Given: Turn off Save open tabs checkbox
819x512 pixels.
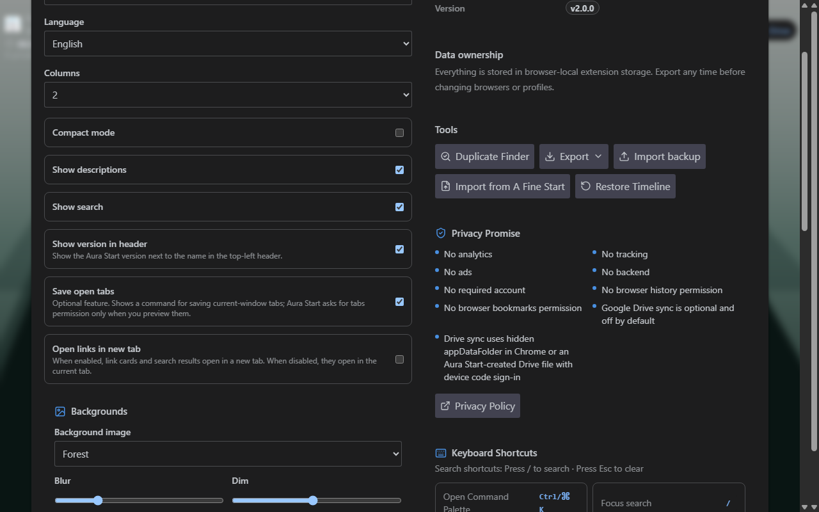Looking at the screenshot, I should pos(399,301).
